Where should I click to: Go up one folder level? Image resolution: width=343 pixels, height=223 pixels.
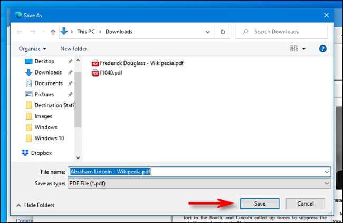pyautogui.click(x=53, y=32)
